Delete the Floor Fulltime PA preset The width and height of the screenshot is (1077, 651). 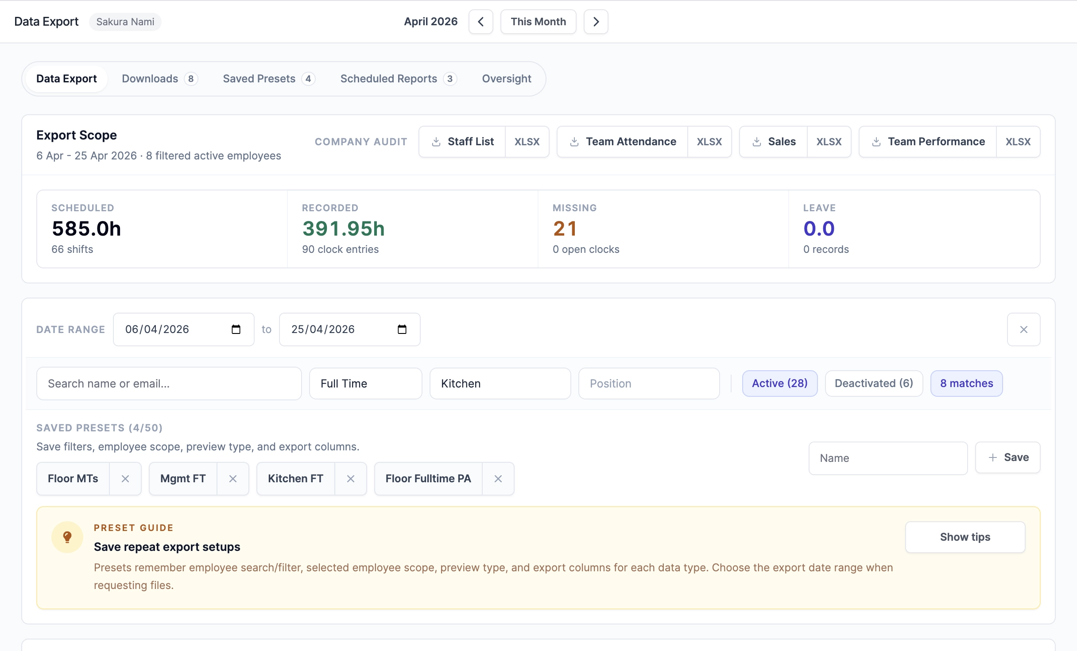click(498, 479)
